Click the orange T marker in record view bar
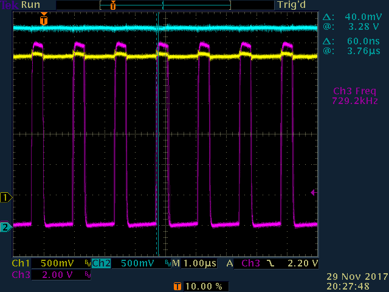 (x=113, y=5)
